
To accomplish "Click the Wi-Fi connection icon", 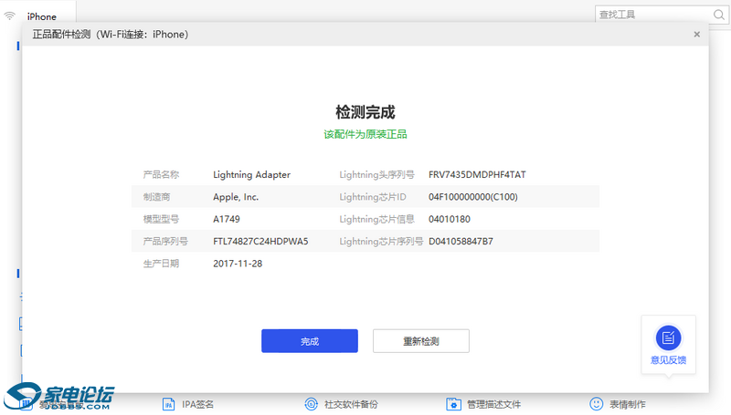I will [x=11, y=16].
